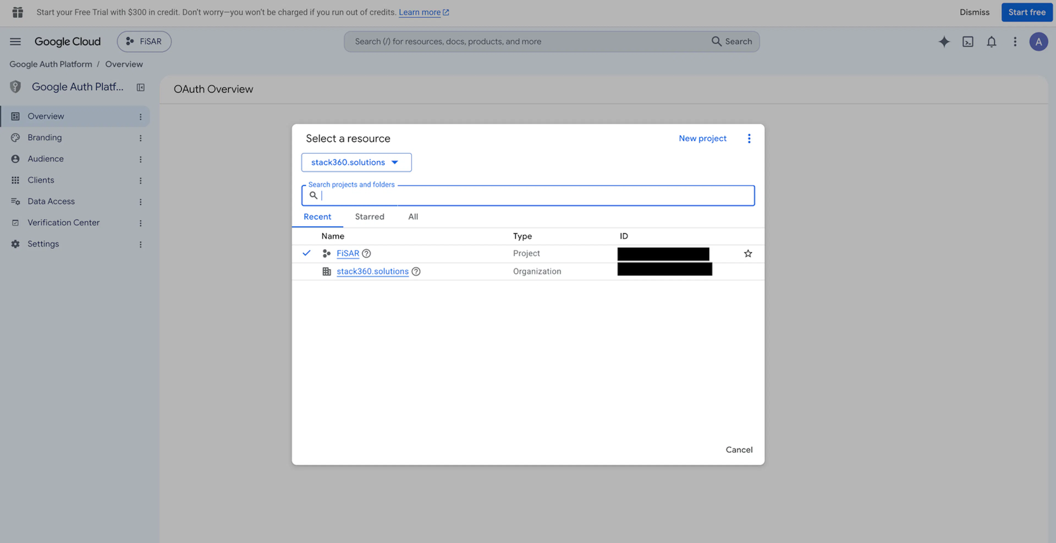Collapse the Google Auth Platform side panel
This screenshot has height=543, width=1056.
click(141, 87)
